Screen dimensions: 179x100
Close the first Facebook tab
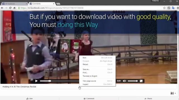(x=26, y=4)
